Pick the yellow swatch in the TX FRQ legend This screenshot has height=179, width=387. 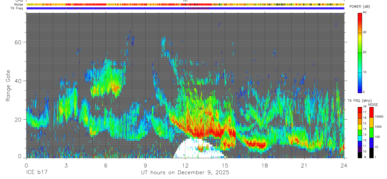pyautogui.click(x=360, y=127)
